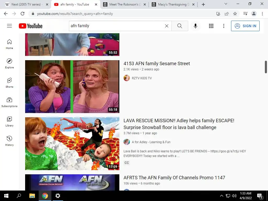Bookmark this page with the star

(x=235, y=14)
